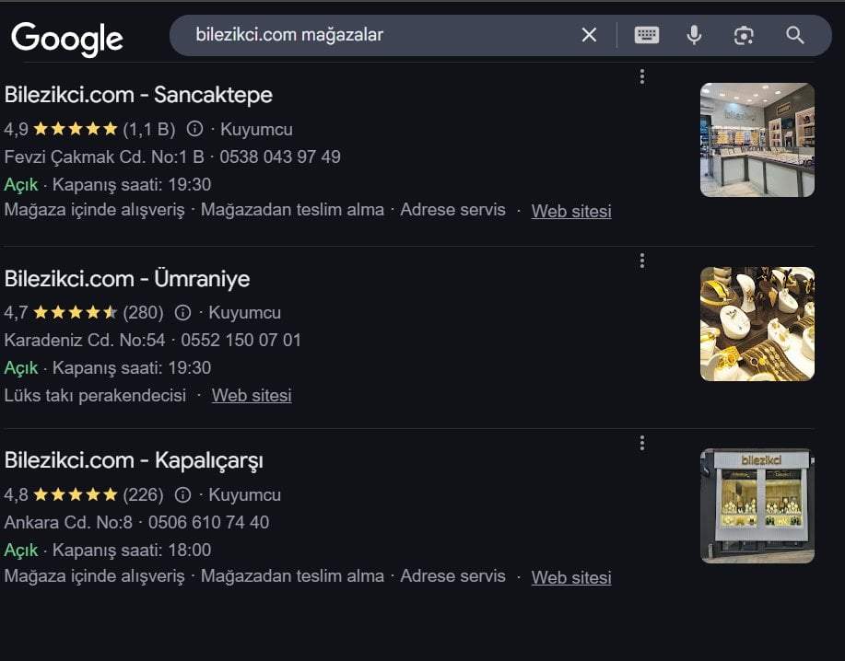845x661 pixels.
Task: Open Bilezikci.com - Ümraniye listing
Action: [127, 279]
